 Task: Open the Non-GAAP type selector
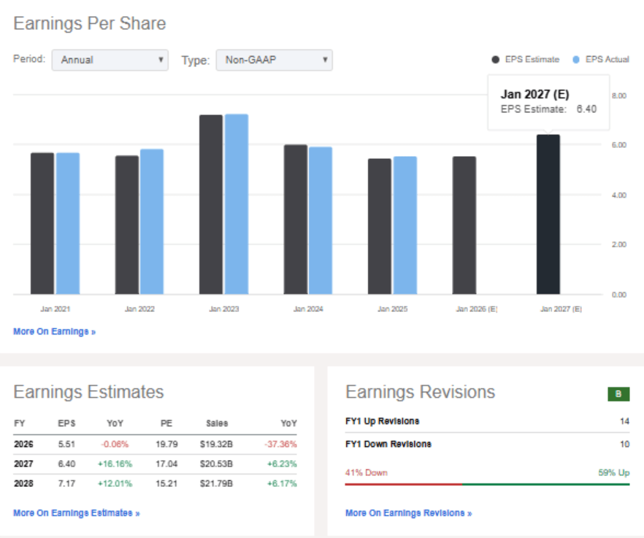click(x=274, y=61)
